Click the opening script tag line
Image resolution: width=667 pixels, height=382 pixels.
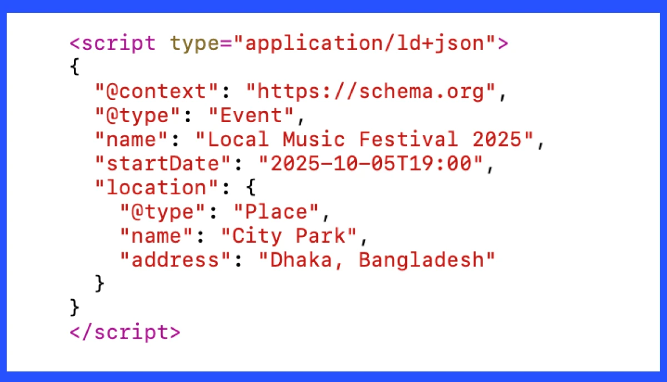(x=289, y=43)
